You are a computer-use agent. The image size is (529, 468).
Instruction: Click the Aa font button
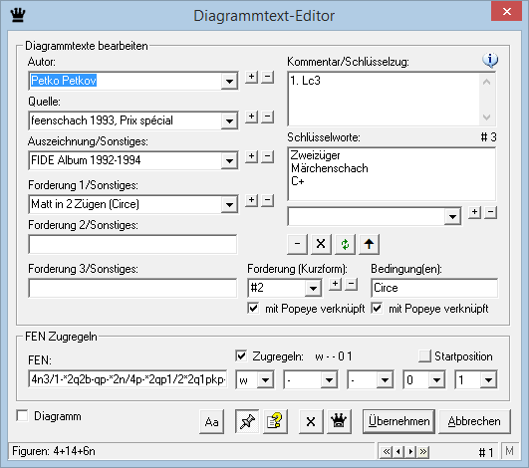click(x=211, y=421)
